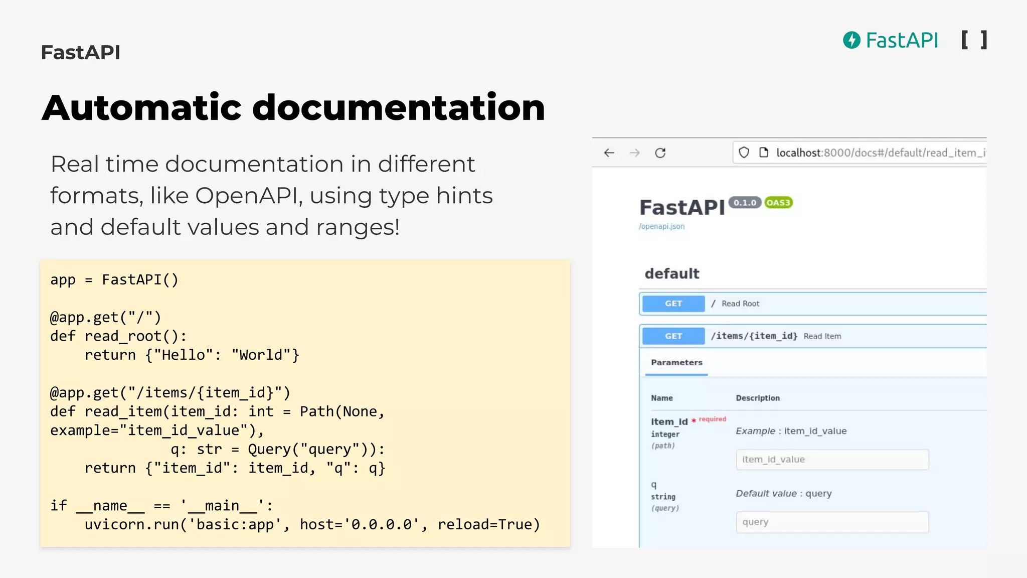Click "Example : item_id_value" description
This screenshot has width=1027, height=578.
pyautogui.click(x=791, y=431)
